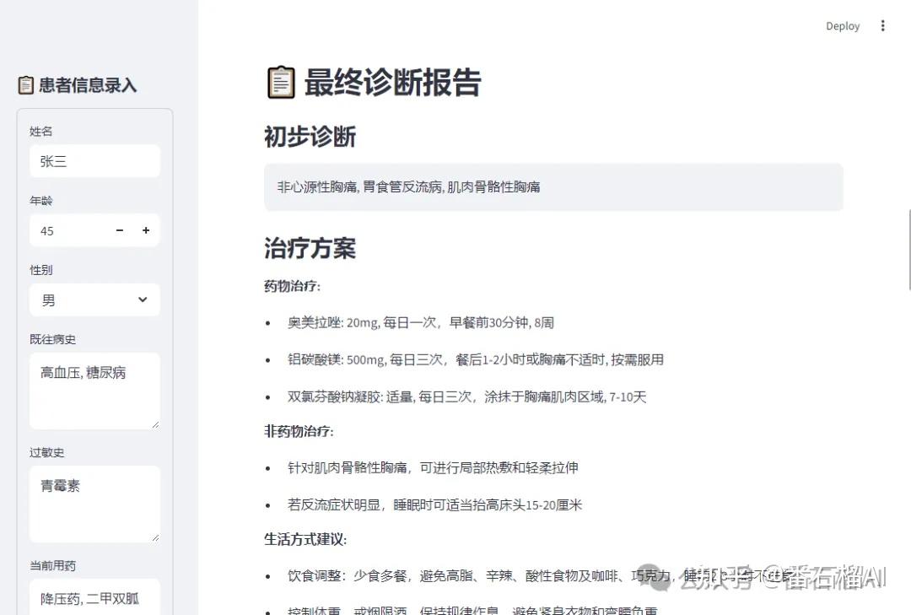911x615 pixels.
Task: Click the 姓名 field label
Action: 40,132
